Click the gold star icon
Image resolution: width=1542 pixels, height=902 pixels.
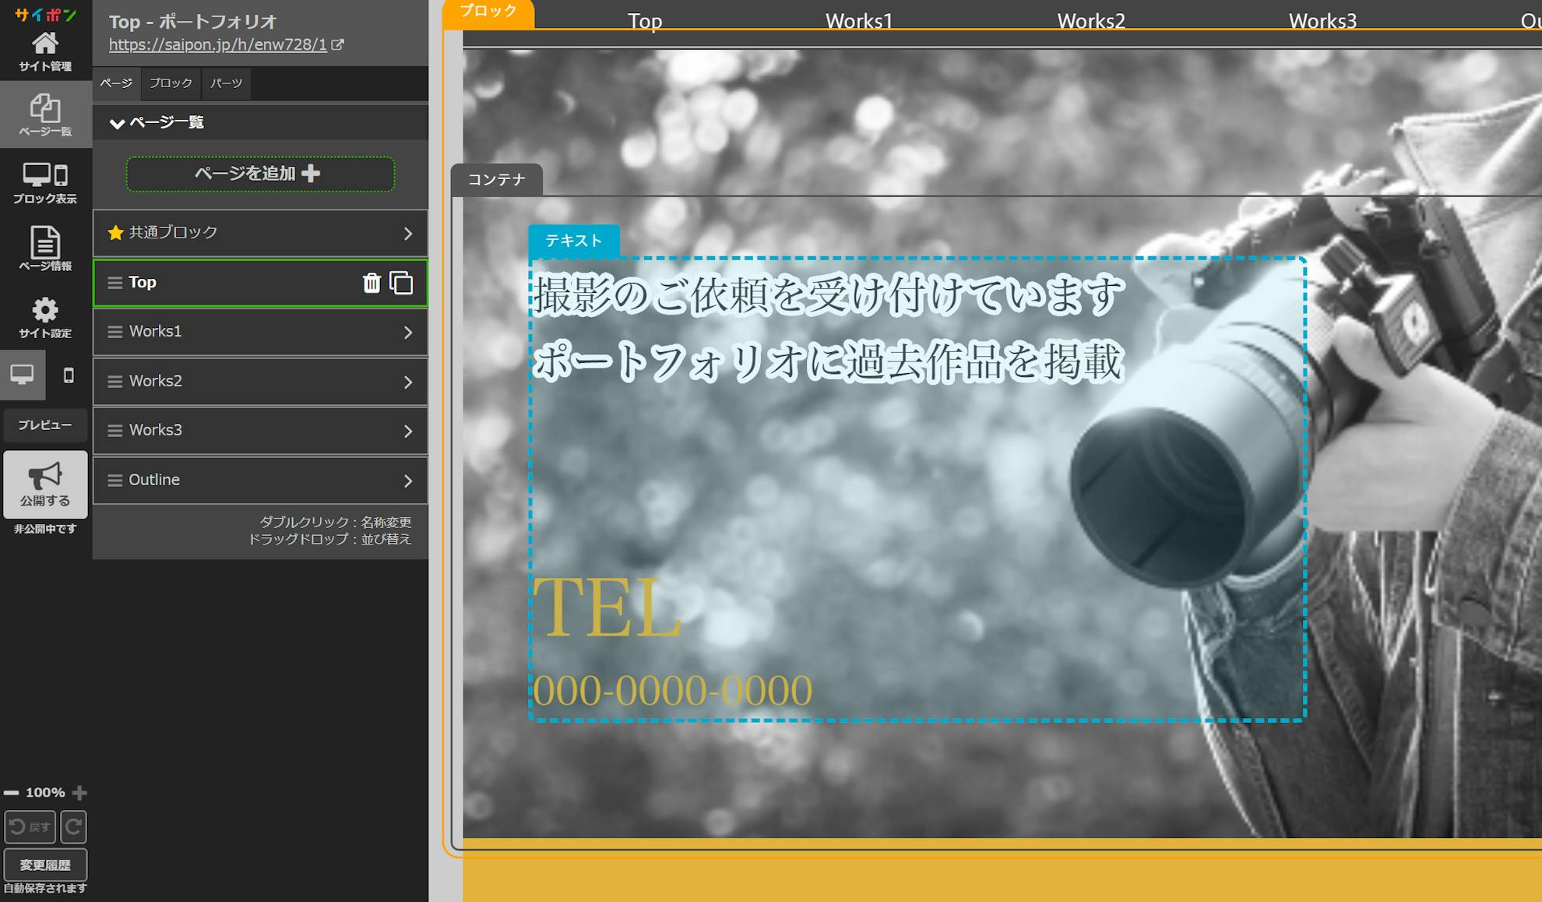coord(115,233)
